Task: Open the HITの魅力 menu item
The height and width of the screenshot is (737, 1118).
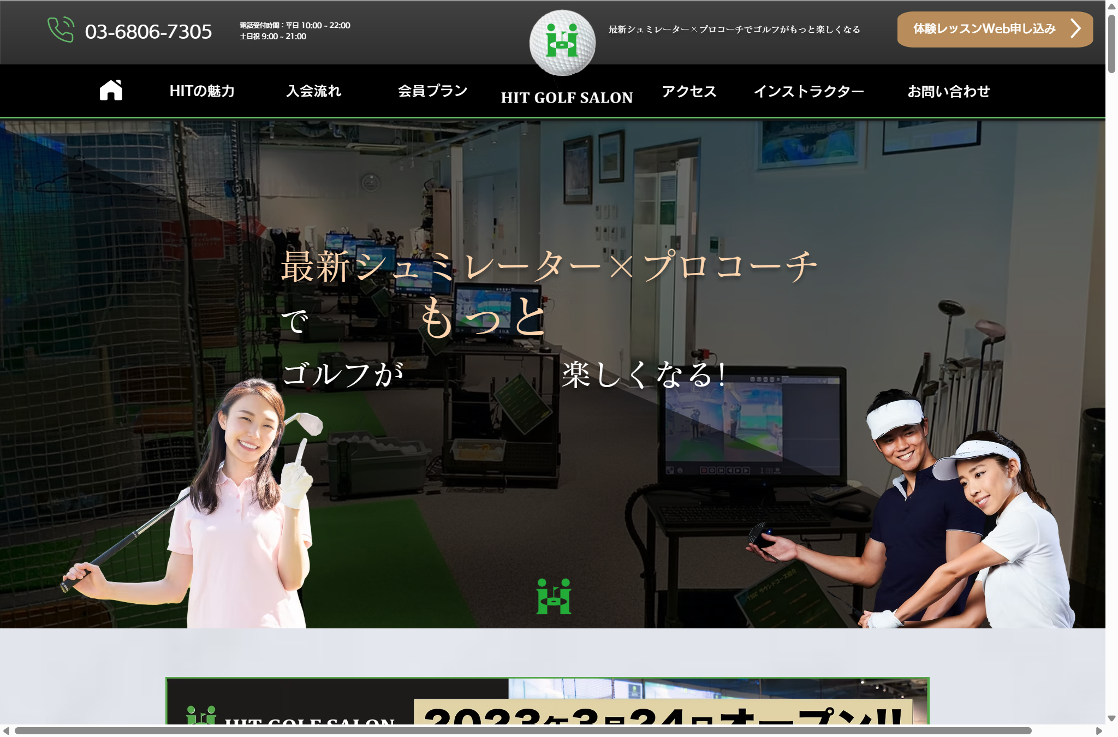Action: coord(202,91)
